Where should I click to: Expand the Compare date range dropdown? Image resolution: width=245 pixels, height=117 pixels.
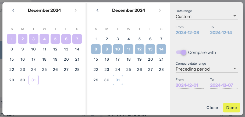click(207, 69)
